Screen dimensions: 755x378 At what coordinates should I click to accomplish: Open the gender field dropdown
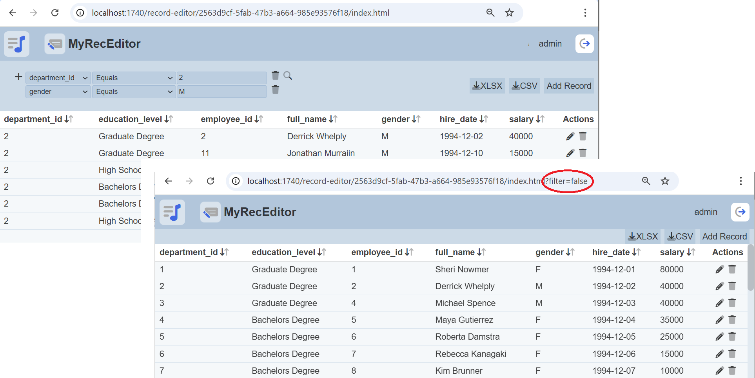[58, 92]
